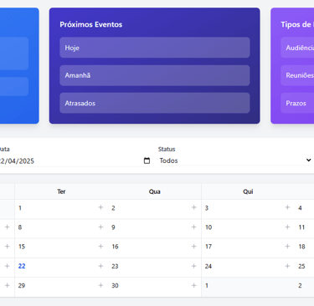
Task: Open the Hoje events row
Action: (155, 48)
